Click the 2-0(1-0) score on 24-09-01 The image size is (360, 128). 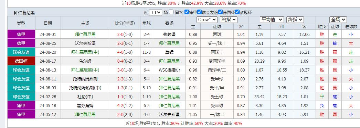[x=125, y=35]
